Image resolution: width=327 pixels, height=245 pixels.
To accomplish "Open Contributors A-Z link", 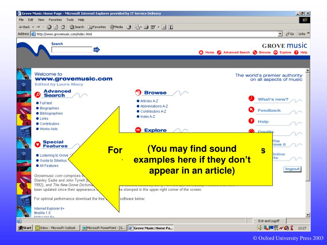I will [153, 111].
